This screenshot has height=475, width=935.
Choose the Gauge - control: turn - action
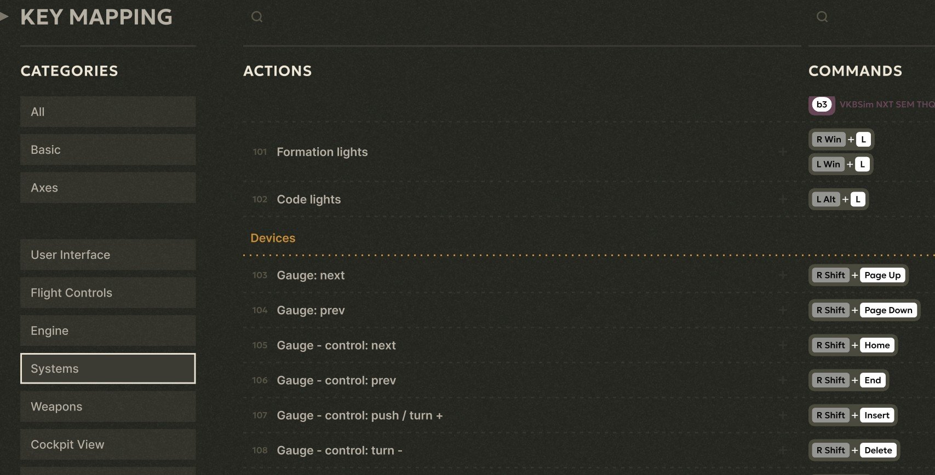click(x=340, y=450)
